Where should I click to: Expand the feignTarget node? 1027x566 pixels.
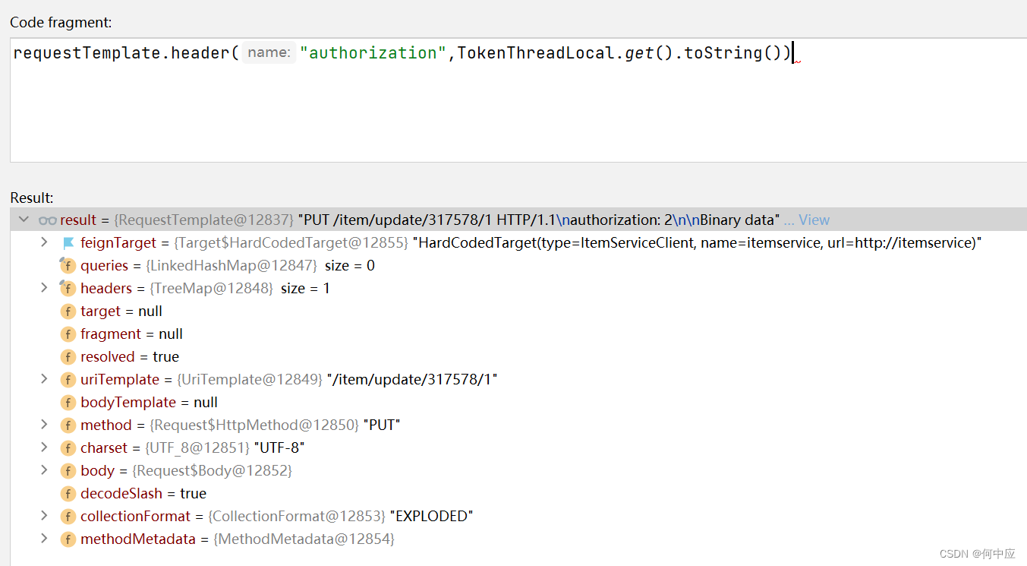coord(44,242)
